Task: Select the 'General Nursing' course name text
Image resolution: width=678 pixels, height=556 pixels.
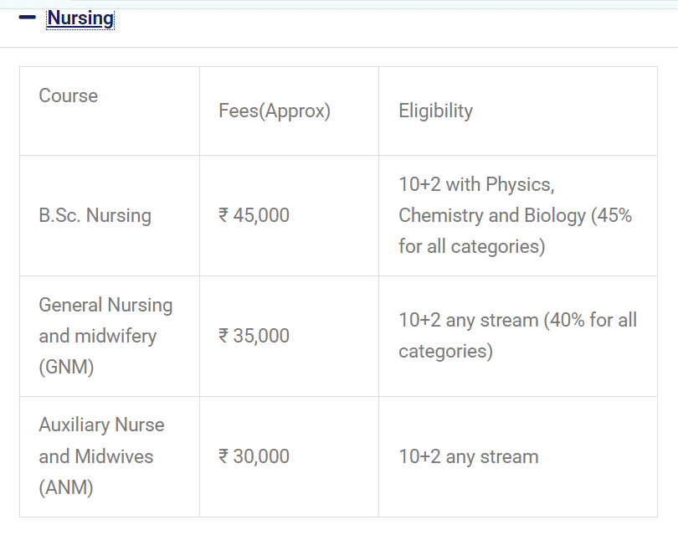Action: pyautogui.click(x=105, y=305)
